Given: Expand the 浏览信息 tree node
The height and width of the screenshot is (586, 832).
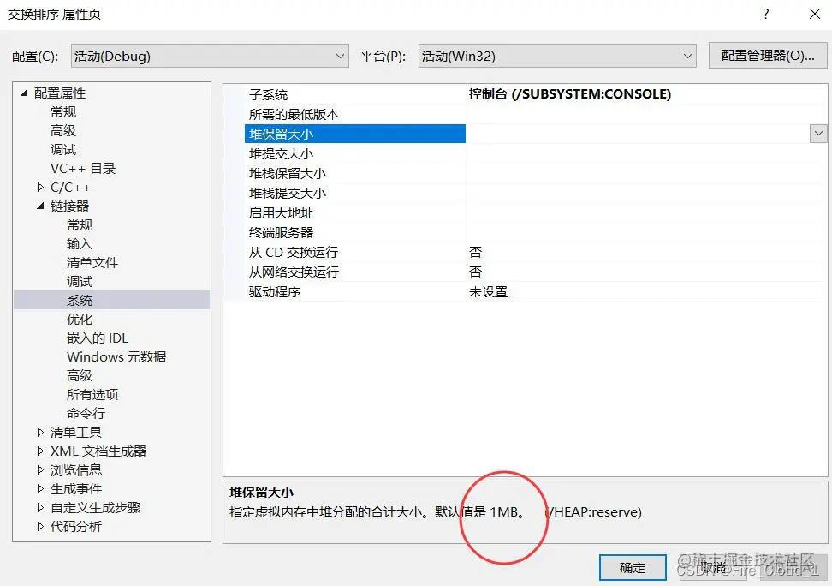Looking at the screenshot, I should tap(39, 469).
